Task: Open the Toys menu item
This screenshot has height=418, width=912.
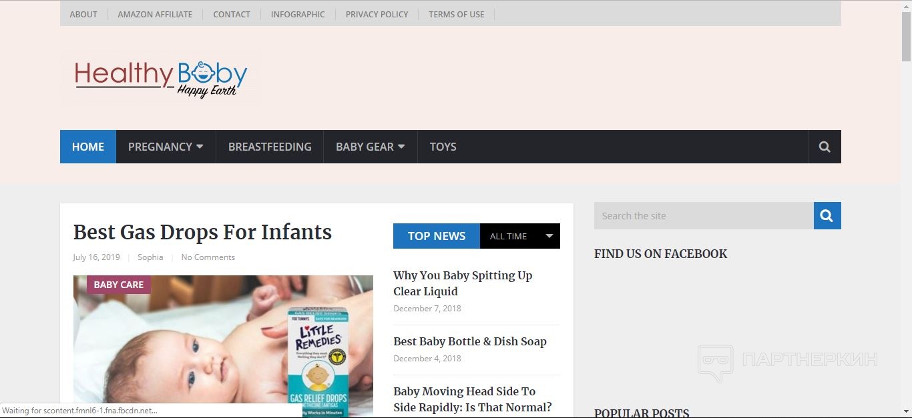Action: coord(443,147)
